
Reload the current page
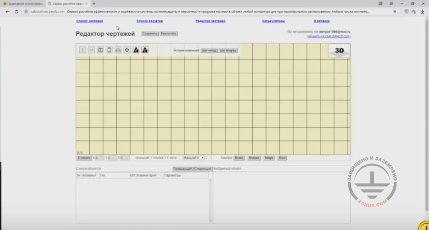16,12
